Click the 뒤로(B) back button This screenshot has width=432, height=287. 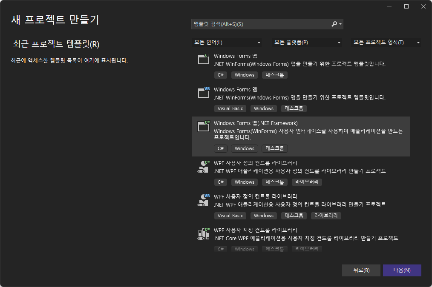click(x=361, y=270)
